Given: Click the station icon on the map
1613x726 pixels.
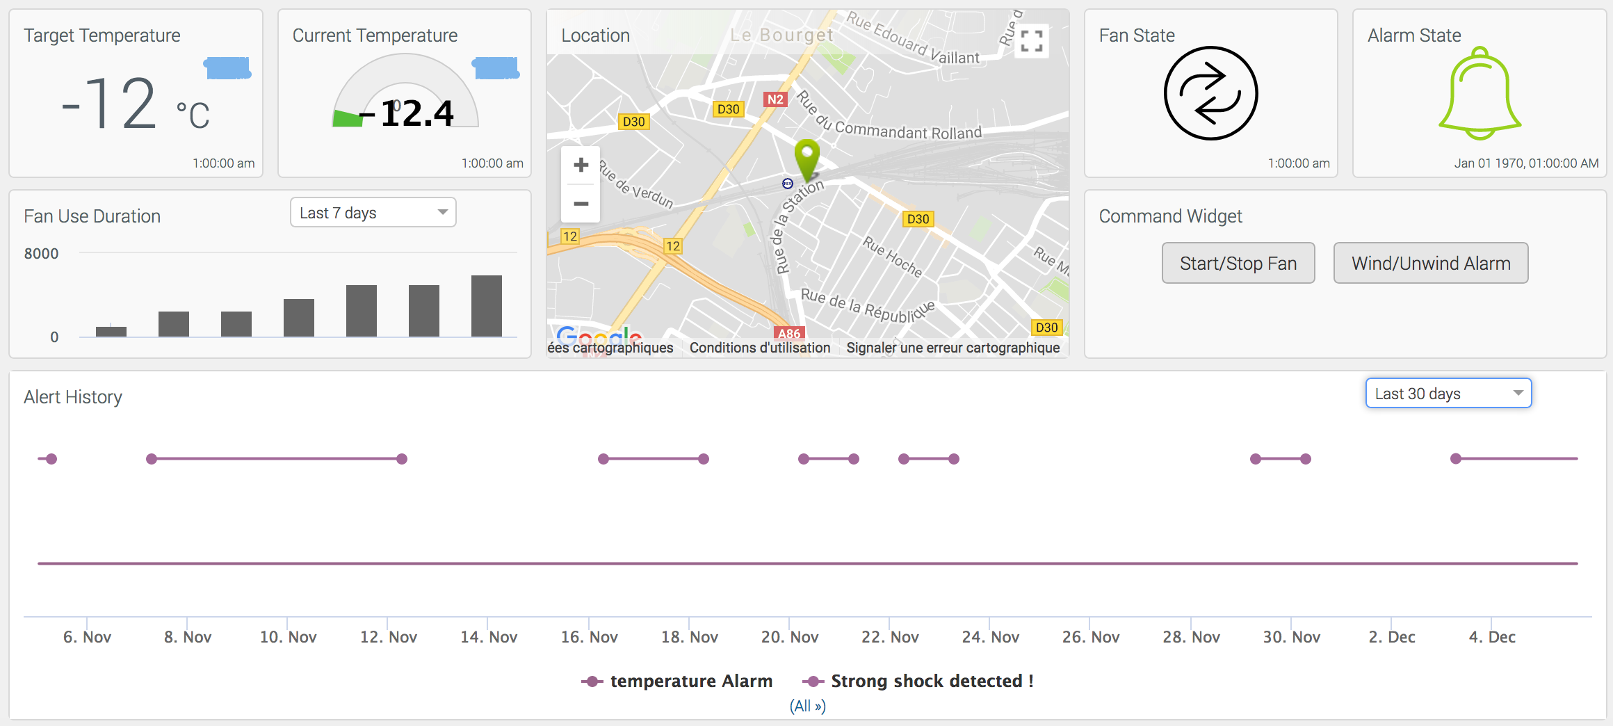Looking at the screenshot, I should pos(787,184).
